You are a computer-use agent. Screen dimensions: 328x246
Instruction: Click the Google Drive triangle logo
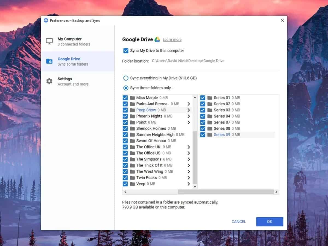click(157, 39)
